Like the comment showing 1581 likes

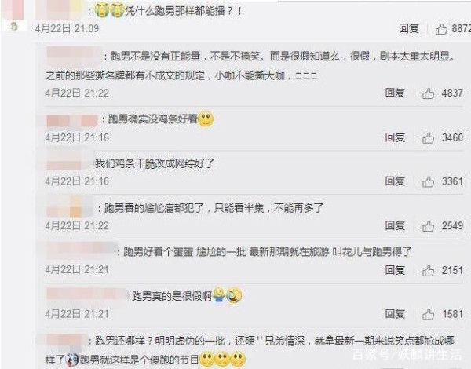point(428,314)
